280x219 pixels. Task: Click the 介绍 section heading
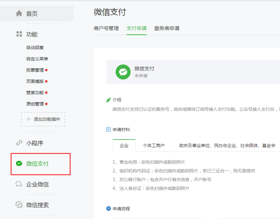117,100
